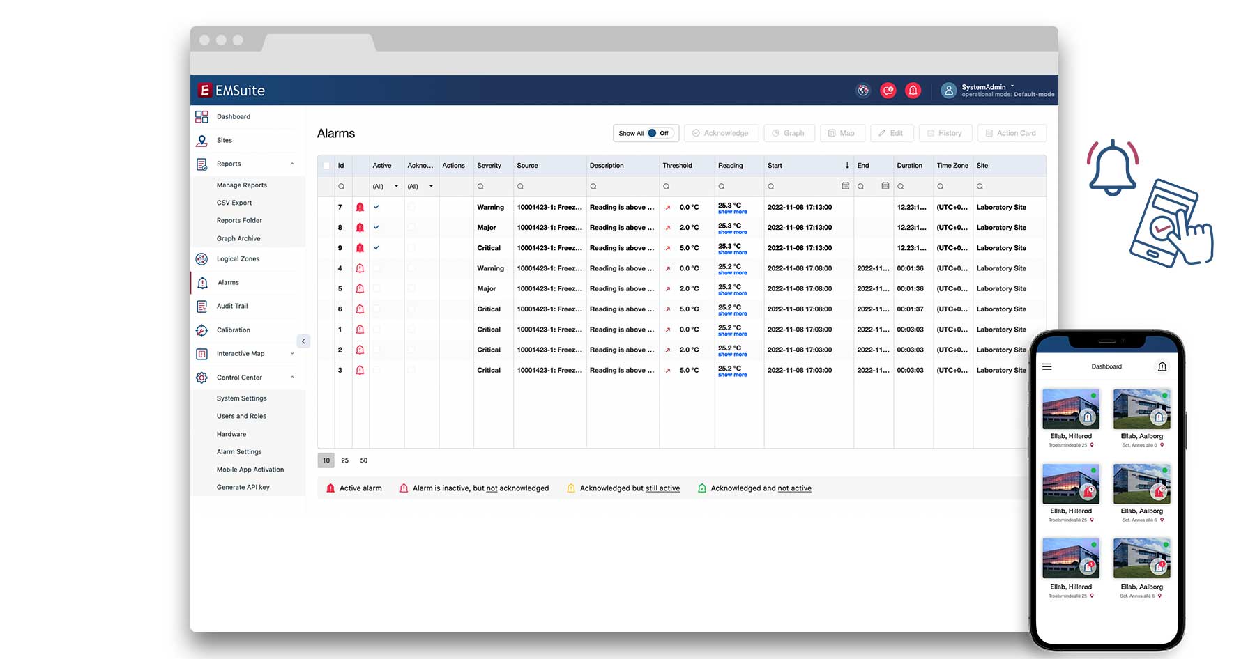Image resolution: width=1248 pixels, height=659 pixels.
Task: Select the Alarms bell icon in sidebar
Action: [x=202, y=283]
